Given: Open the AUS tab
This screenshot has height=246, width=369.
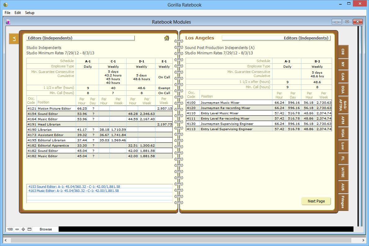Looking at the screenshot, I should click(343, 187).
